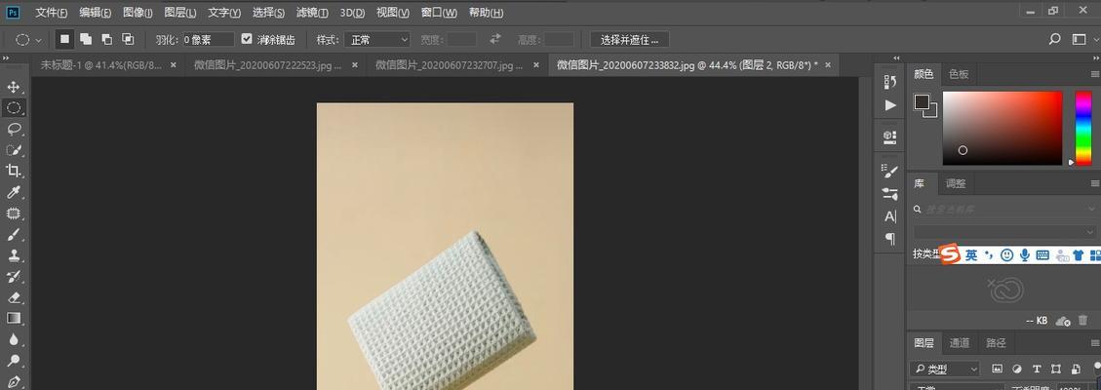Open the library selection dropdown
Viewport: 1101px width, 390px height.
coord(1004,231)
